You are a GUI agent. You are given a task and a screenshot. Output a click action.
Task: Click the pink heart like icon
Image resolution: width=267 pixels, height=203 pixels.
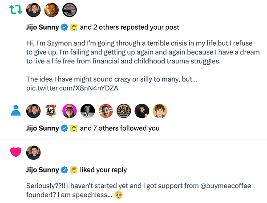[x=16, y=152]
